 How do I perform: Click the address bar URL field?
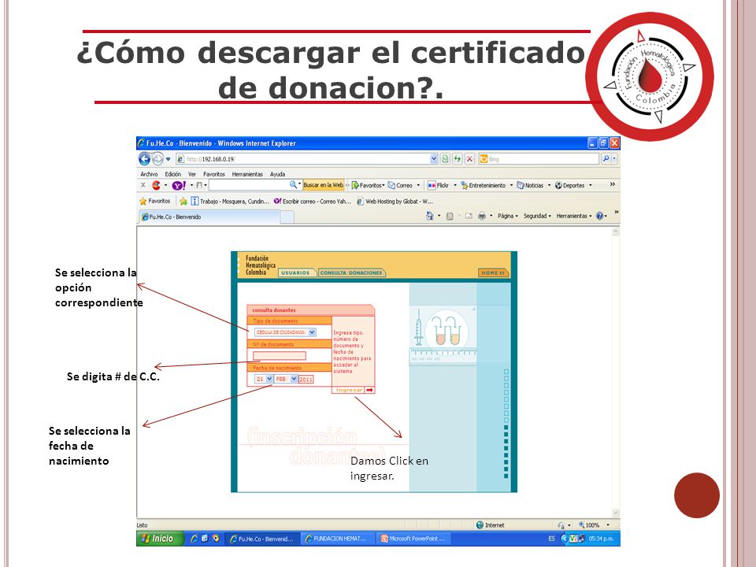[x=302, y=158]
